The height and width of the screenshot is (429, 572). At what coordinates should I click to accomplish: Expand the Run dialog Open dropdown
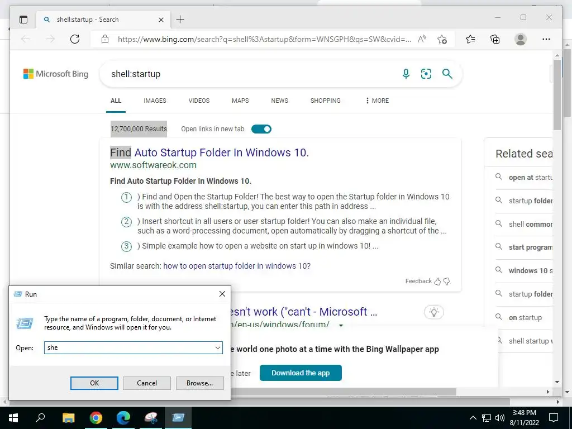click(x=218, y=347)
